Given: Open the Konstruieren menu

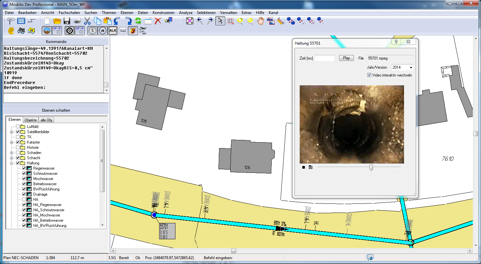Looking at the screenshot, I should (163, 13).
